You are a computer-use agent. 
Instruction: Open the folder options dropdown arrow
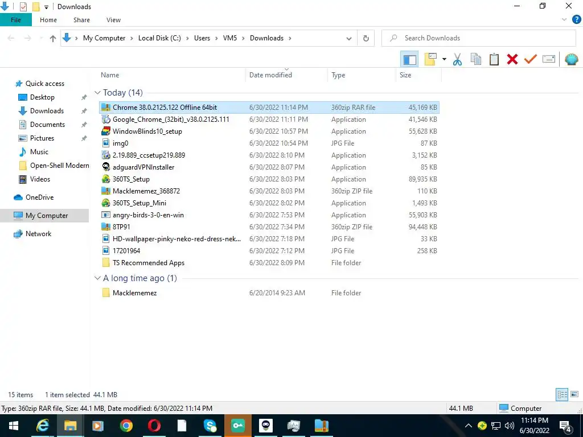click(x=444, y=59)
